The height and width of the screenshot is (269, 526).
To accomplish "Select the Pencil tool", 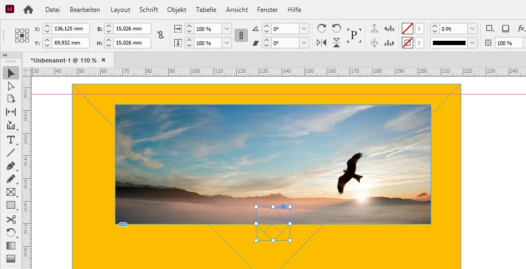I will click(x=11, y=179).
